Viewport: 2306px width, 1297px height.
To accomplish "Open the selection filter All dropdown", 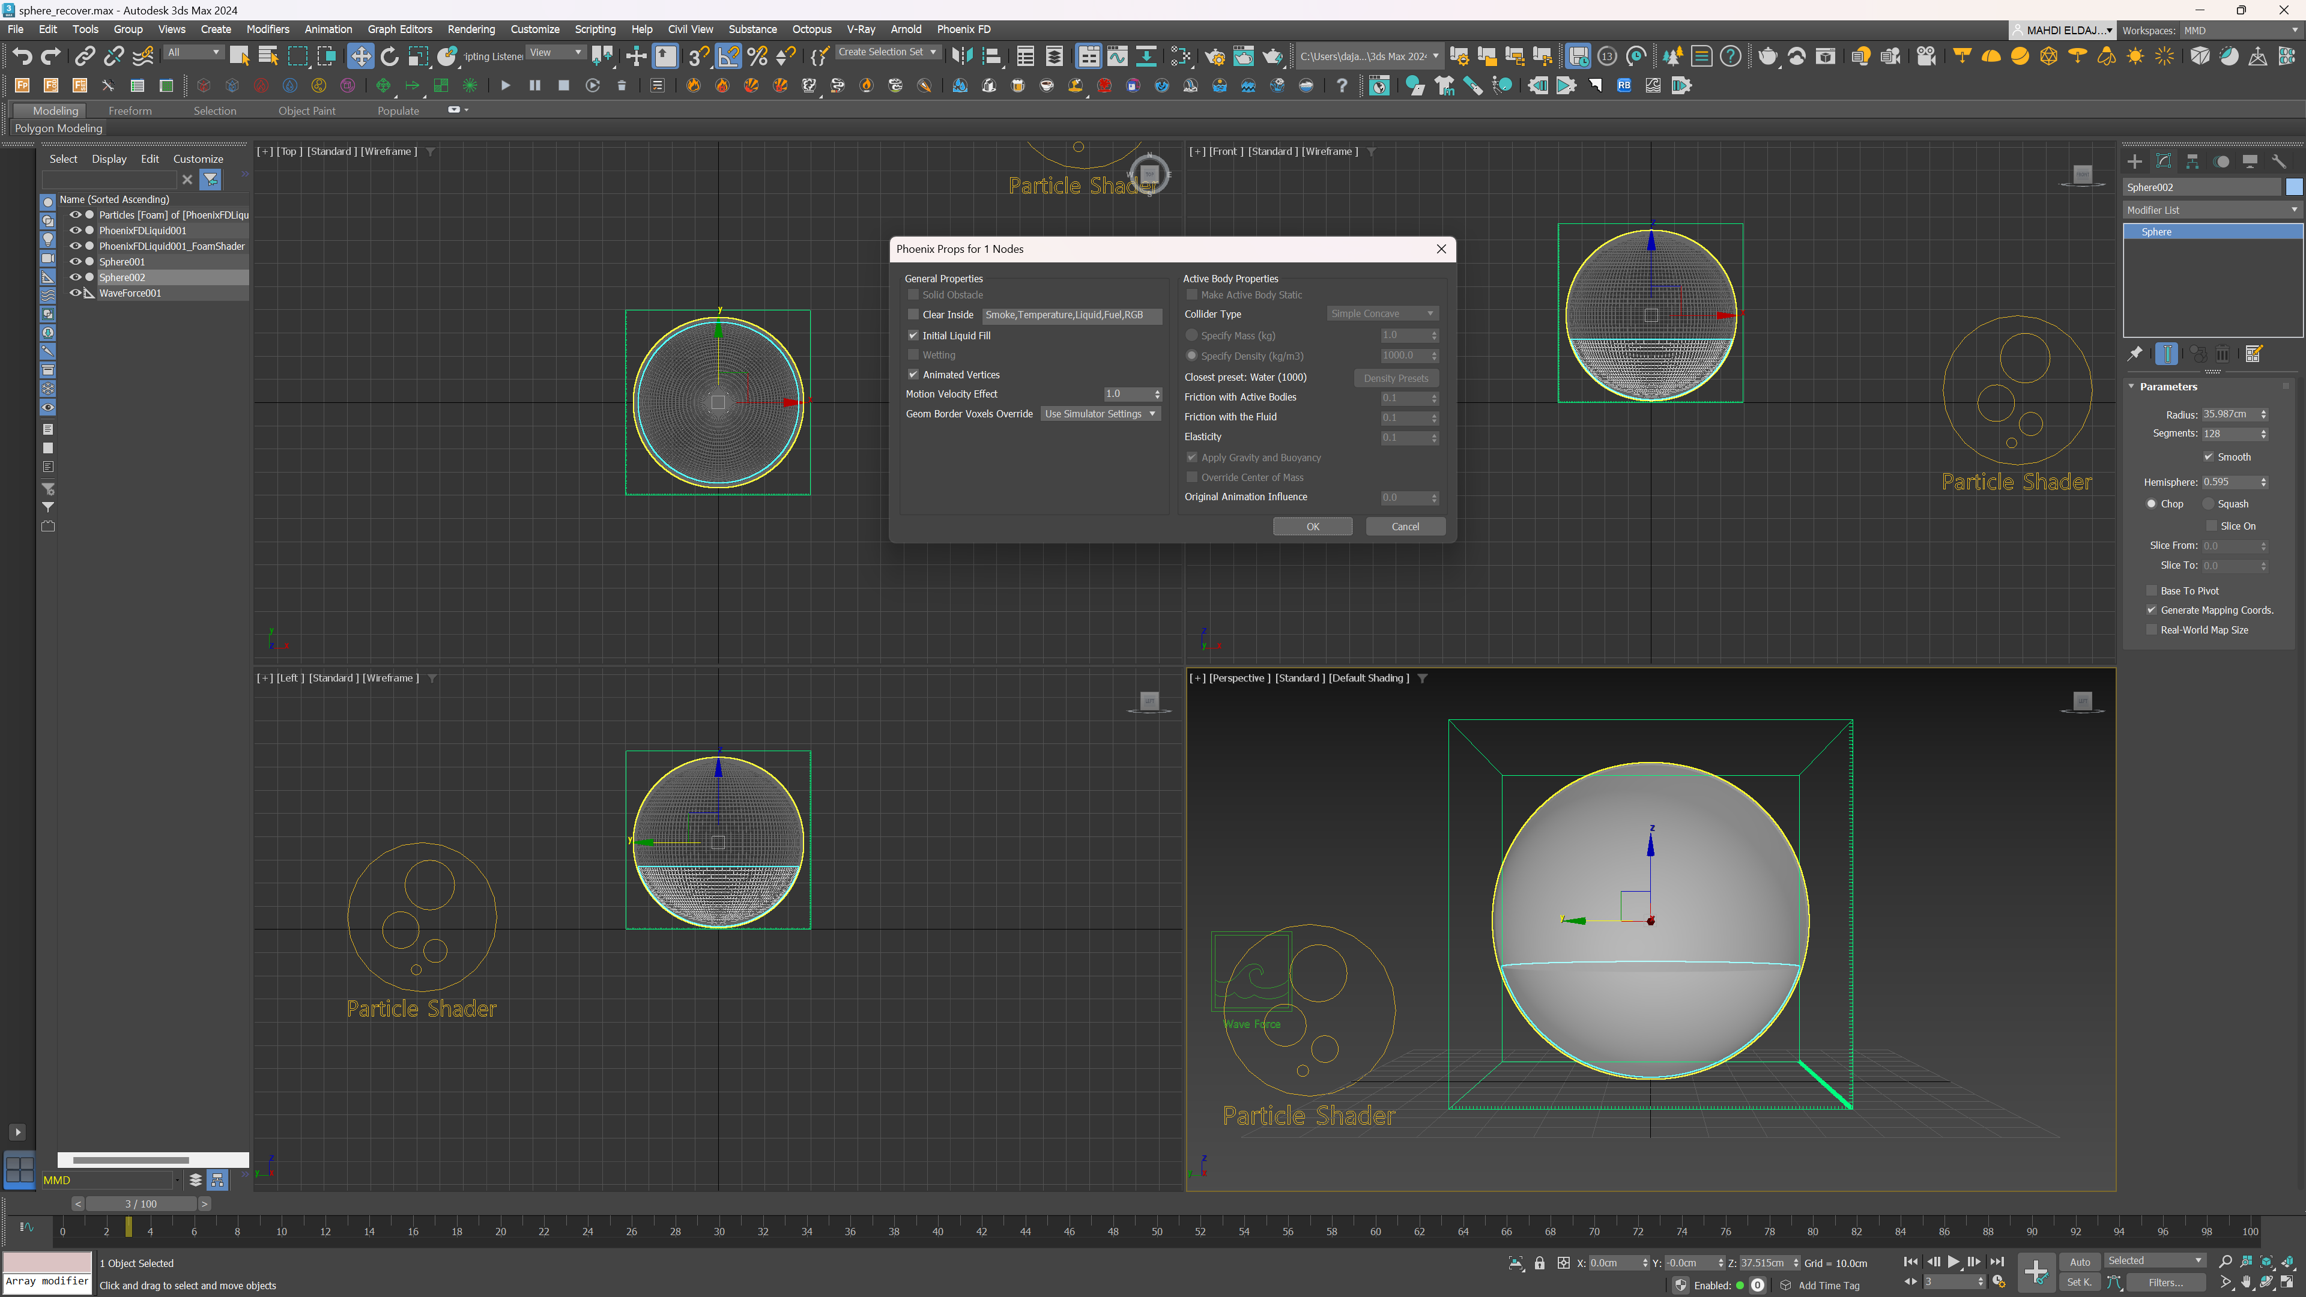I will (x=193, y=52).
